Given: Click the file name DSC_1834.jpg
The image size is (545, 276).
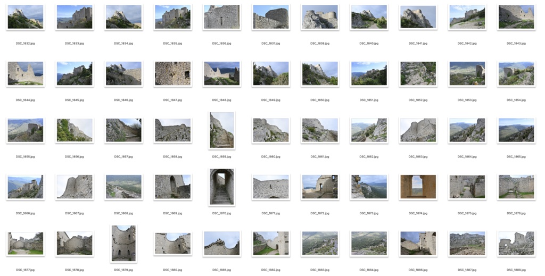Looking at the screenshot, I should (x=123, y=44).
